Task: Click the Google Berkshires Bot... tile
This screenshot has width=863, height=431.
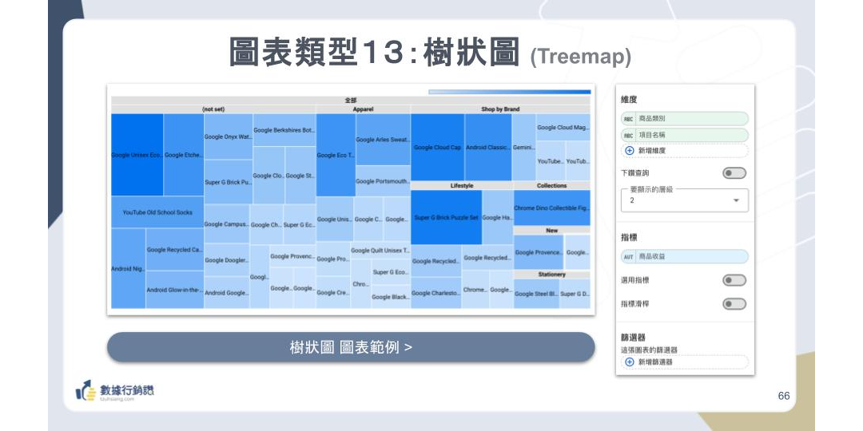Action: tap(284, 130)
